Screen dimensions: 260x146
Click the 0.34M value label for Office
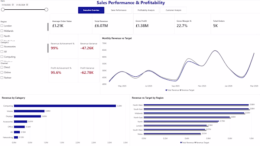(x=28, y=127)
